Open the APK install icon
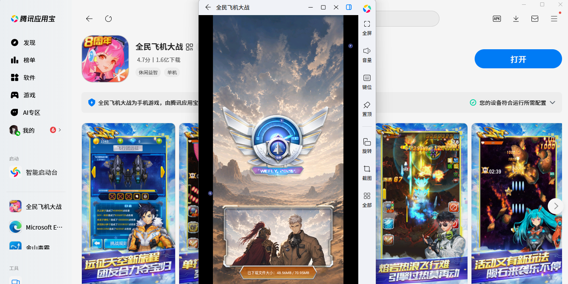The width and height of the screenshot is (568, 284). coord(497,19)
